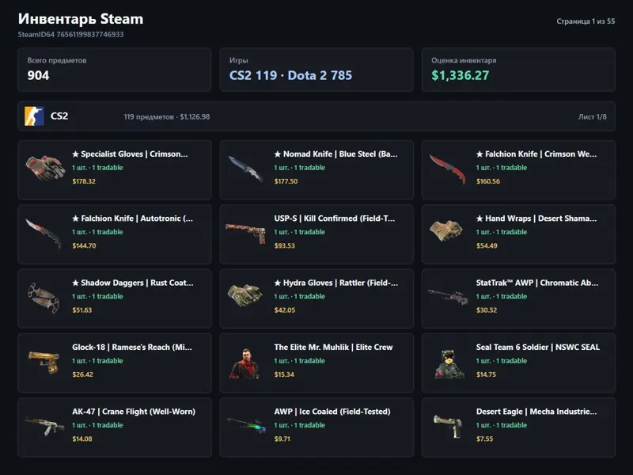Select the AK-47 Crane Flight item name

point(134,412)
